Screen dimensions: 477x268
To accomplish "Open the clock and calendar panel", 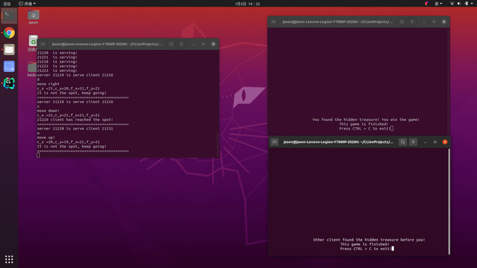I will click(x=247, y=3).
